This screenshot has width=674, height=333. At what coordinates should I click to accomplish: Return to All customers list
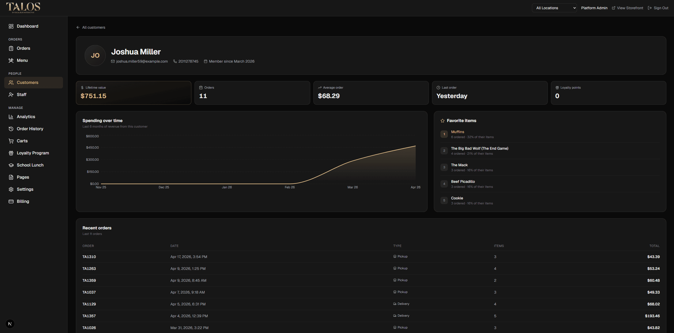coord(91,27)
